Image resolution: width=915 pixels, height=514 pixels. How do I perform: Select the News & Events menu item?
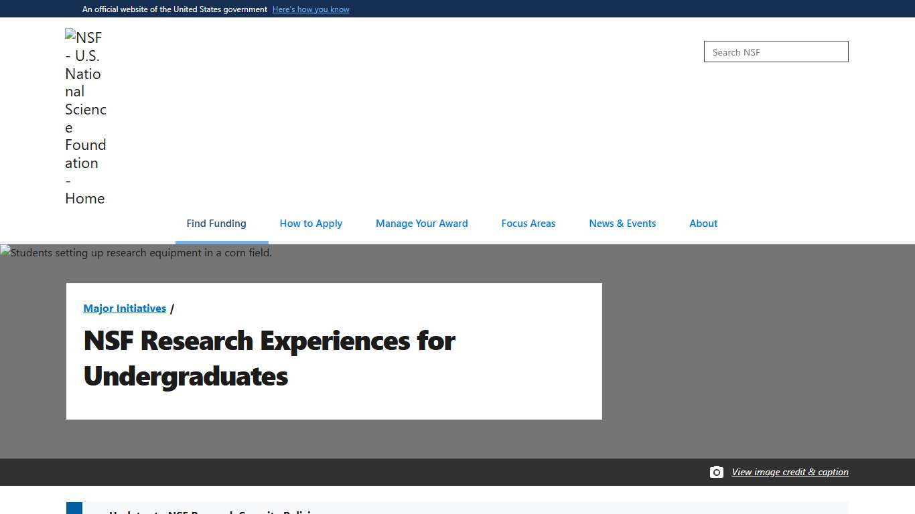point(622,224)
